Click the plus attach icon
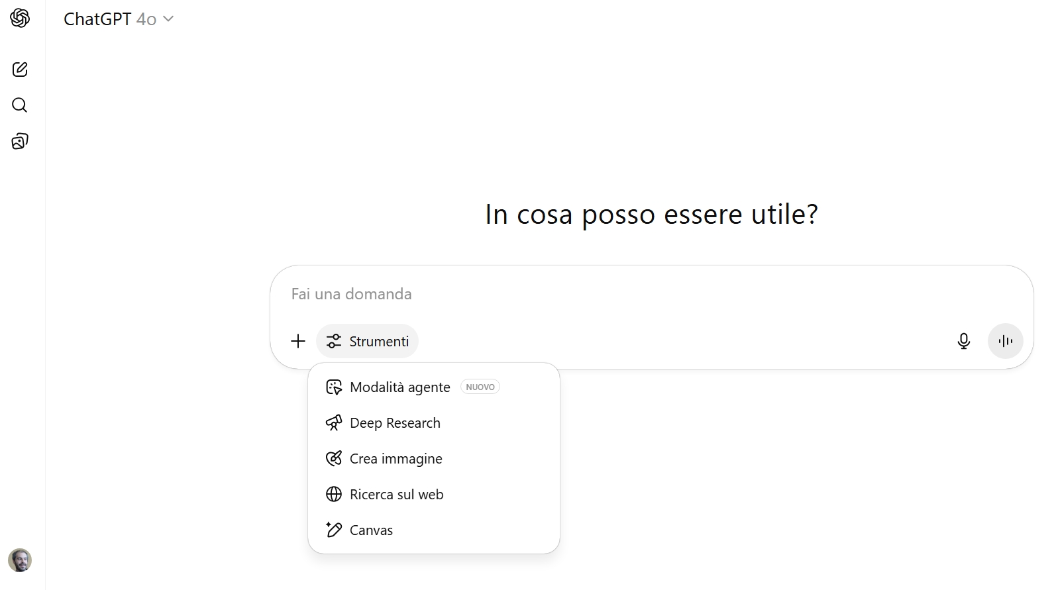 coord(298,341)
